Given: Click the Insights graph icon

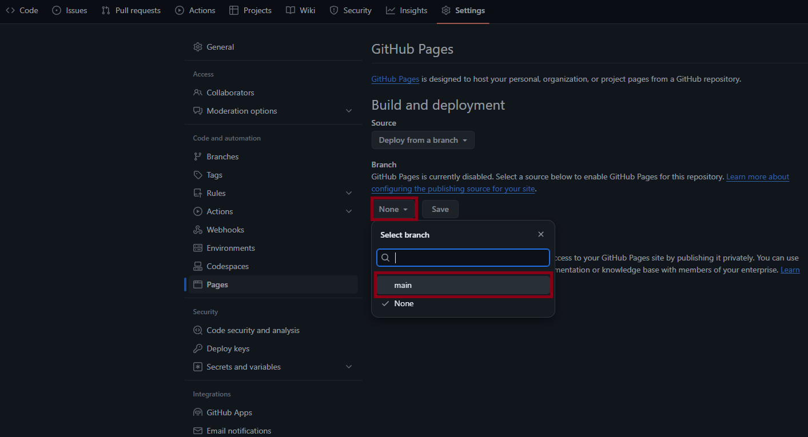Looking at the screenshot, I should coord(391,10).
